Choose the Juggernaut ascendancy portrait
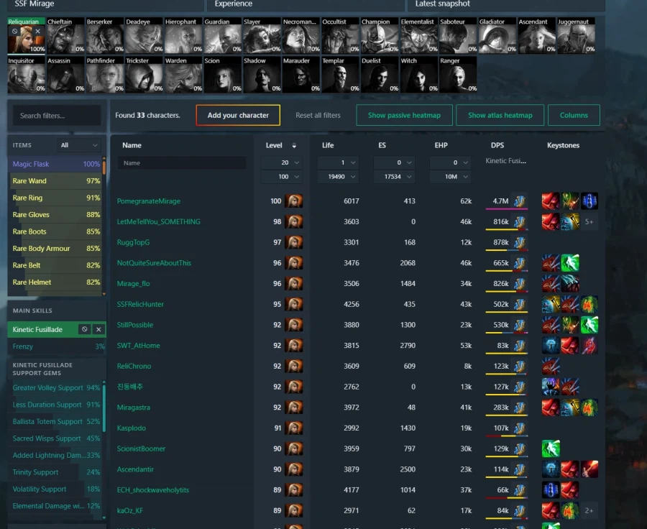Image resolution: width=647 pixels, height=529 pixels. (575, 36)
